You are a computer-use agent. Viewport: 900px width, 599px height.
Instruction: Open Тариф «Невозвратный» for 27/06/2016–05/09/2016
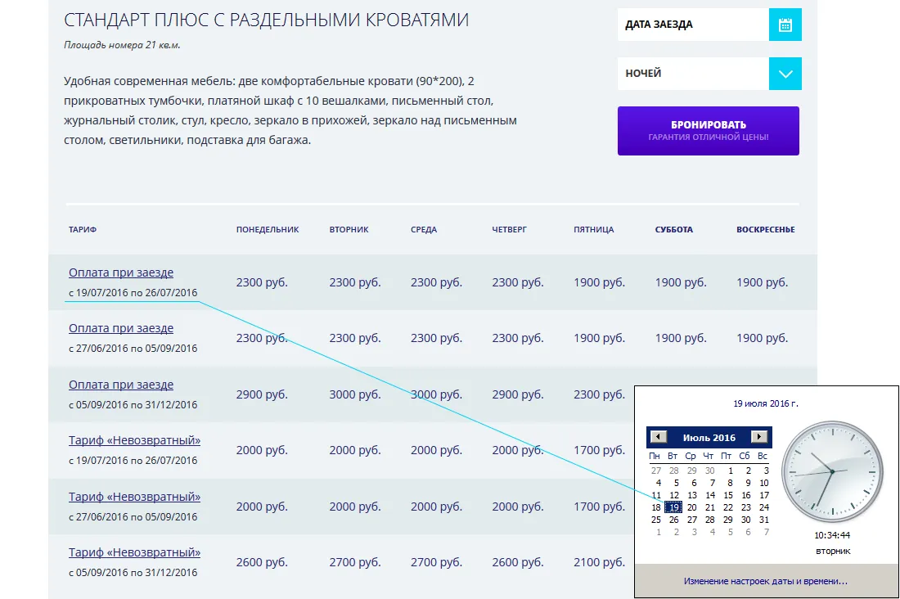(x=134, y=497)
